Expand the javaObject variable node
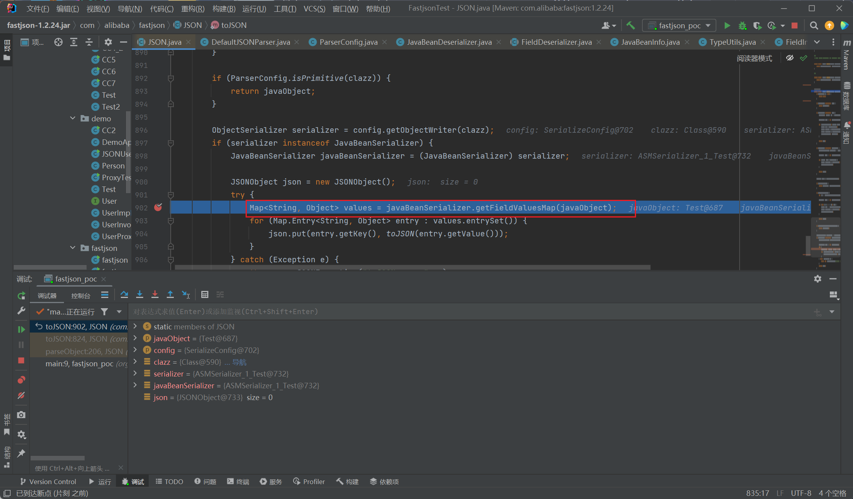 (135, 338)
